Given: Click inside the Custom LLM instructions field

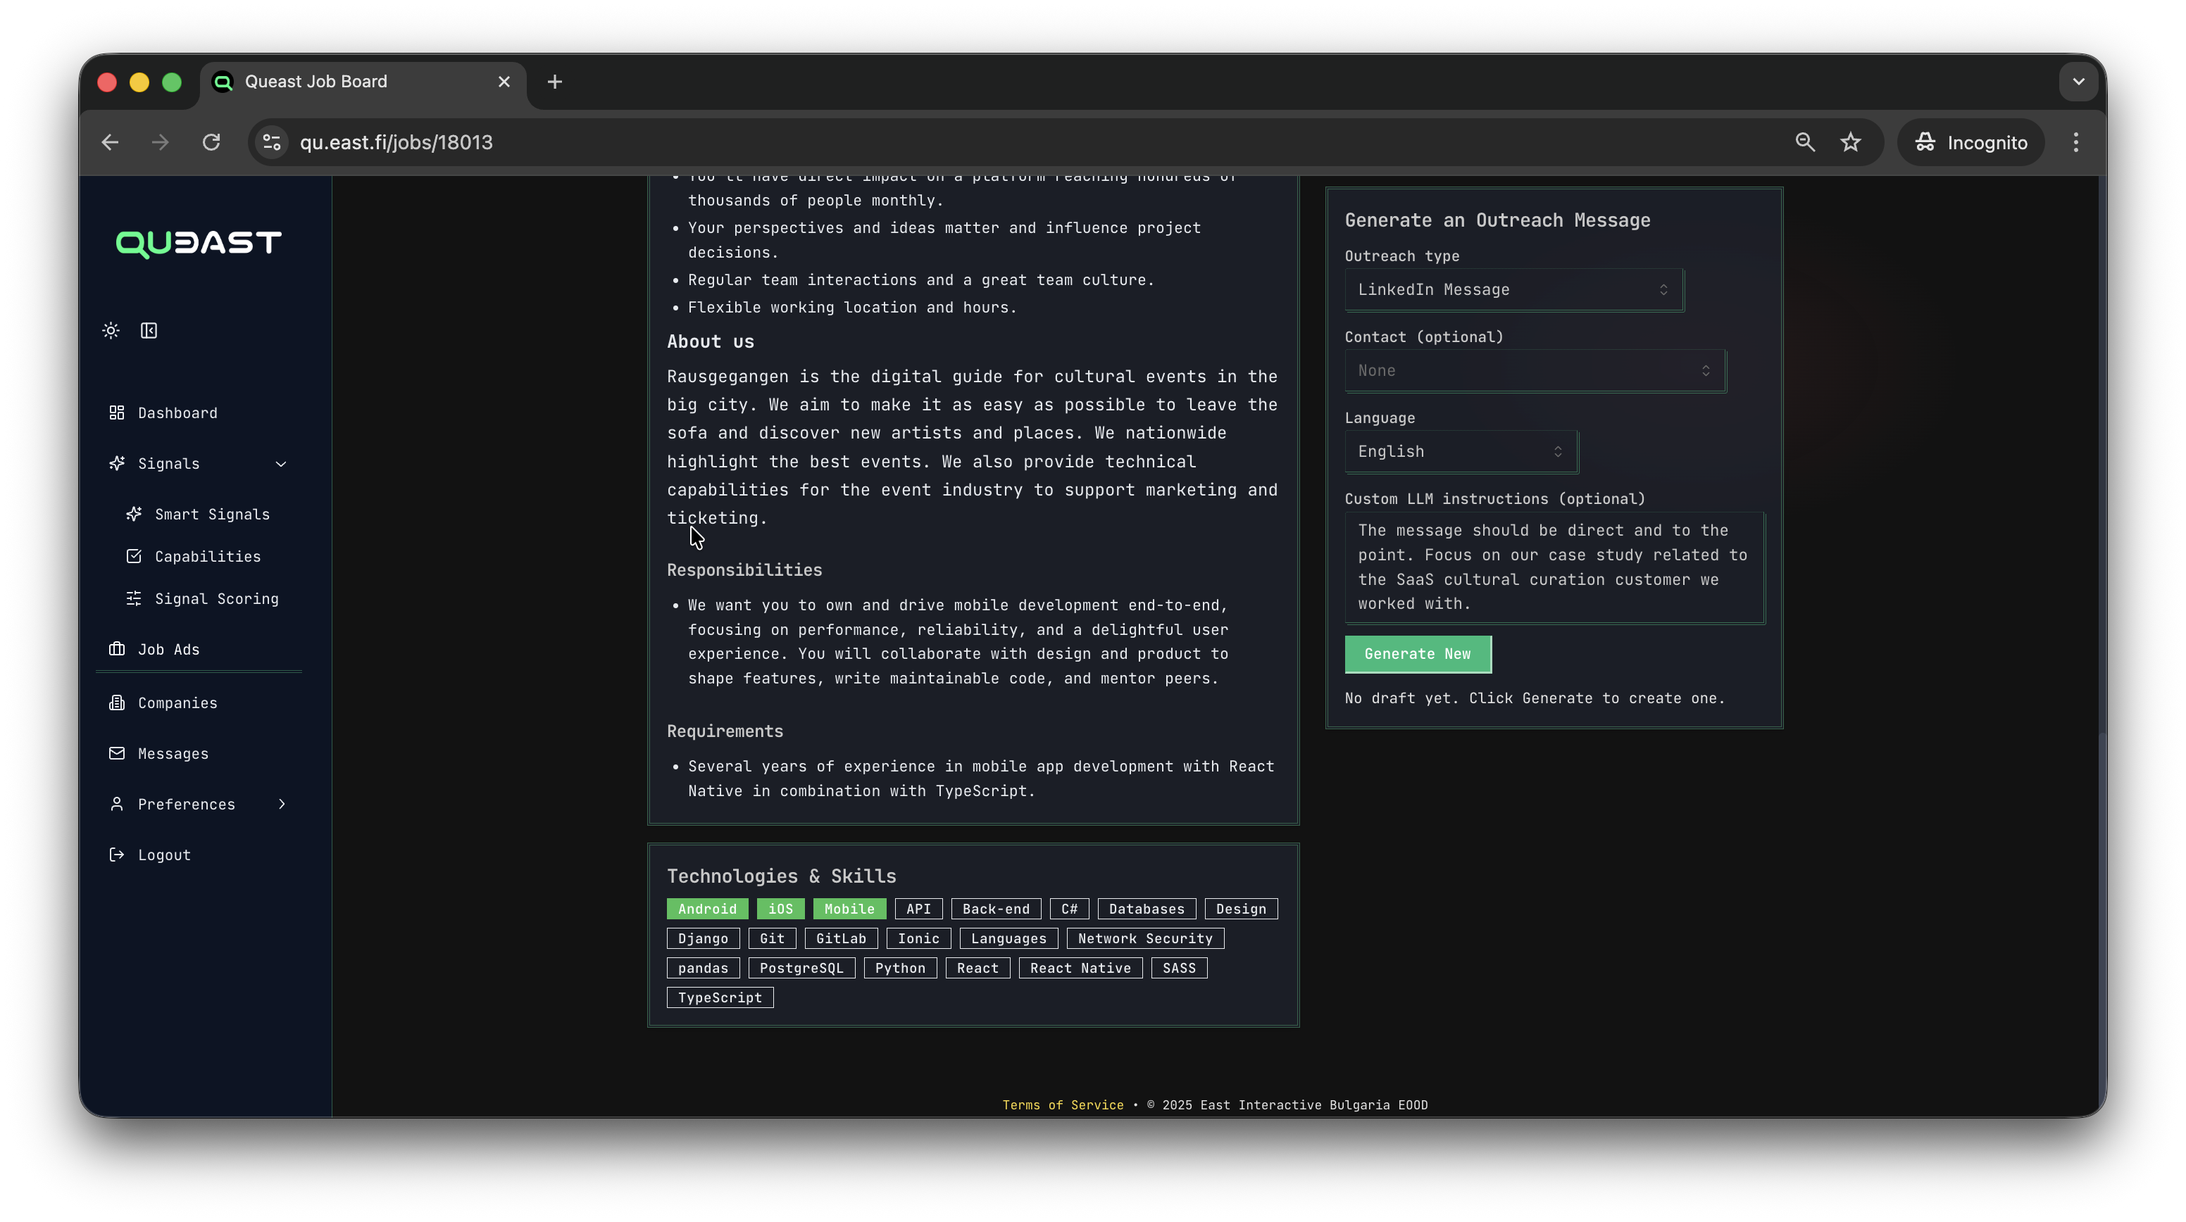Looking at the screenshot, I should point(1554,567).
